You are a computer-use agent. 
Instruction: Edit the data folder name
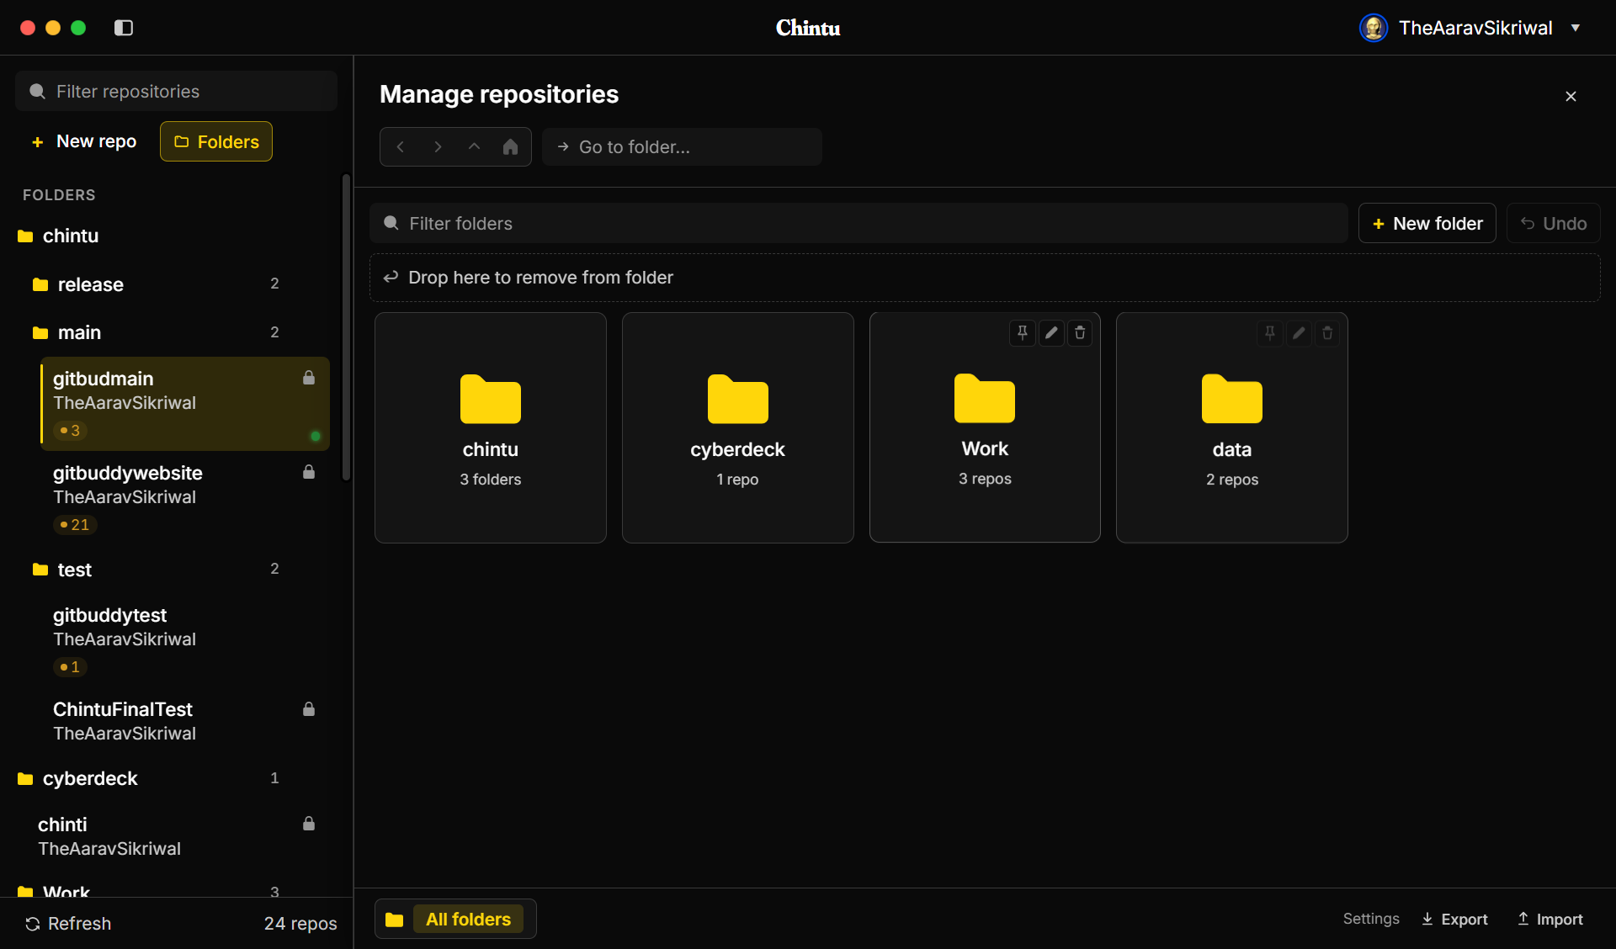click(x=1299, y=333)
